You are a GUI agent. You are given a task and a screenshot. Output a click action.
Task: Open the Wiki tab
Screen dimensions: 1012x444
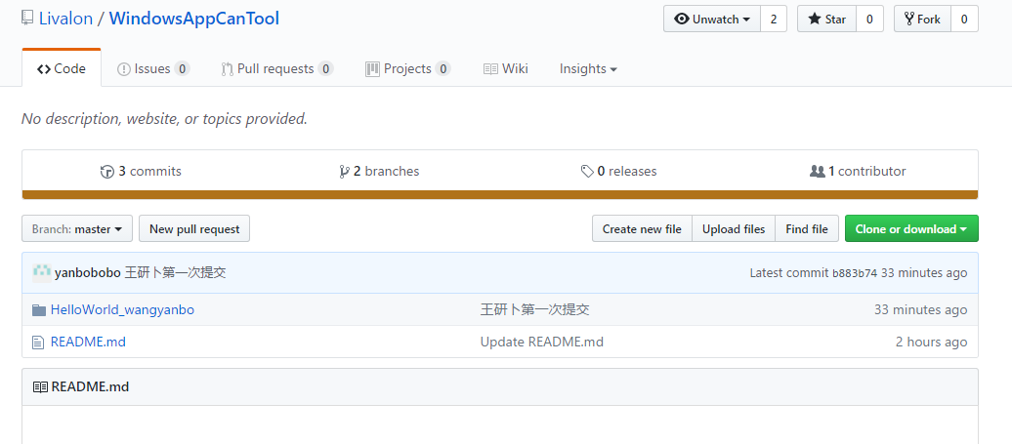tap(506, 68)
